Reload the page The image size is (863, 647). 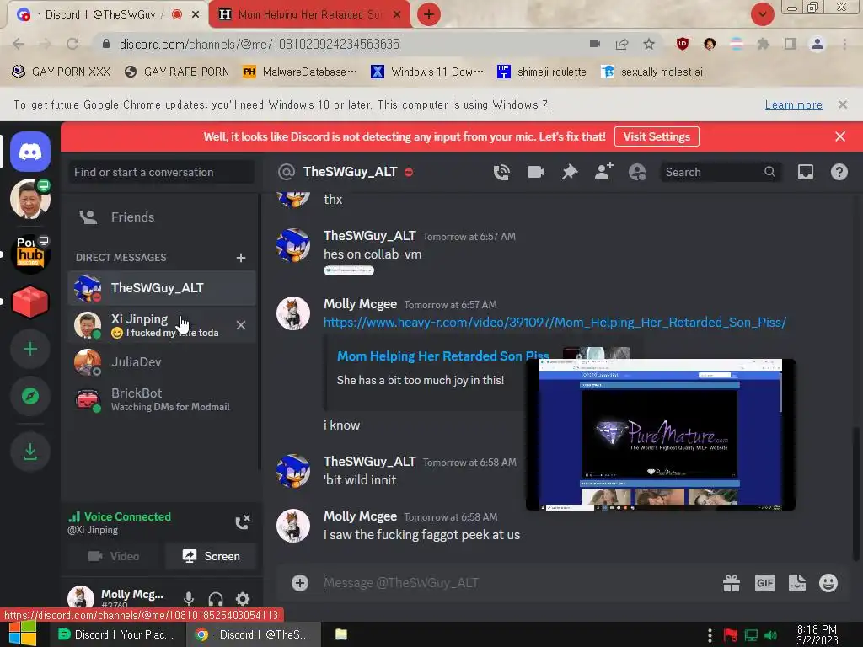(72, 44)
